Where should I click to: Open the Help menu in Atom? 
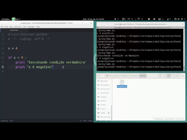(x=38, y=27)
